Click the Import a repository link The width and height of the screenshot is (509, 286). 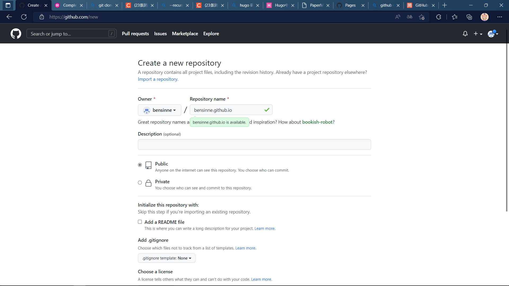(x=158, y=79)
